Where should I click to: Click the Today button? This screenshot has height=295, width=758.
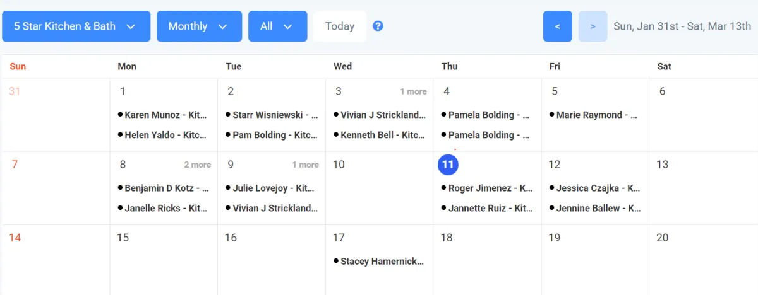(x=340, y=26)
